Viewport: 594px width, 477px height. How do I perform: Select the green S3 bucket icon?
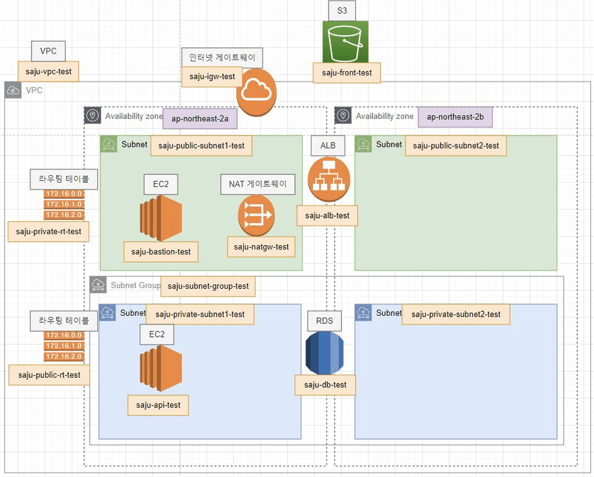click(345, 42)
